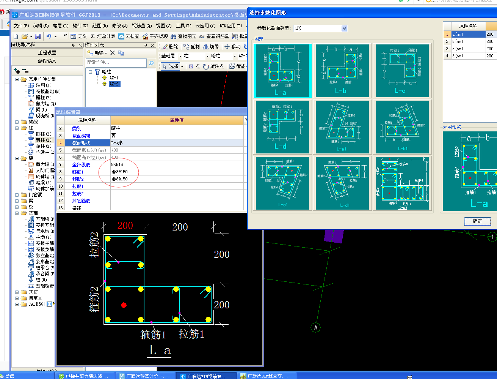Click the copy component icon beside 新建
The height and width of the screenshot is (379, 497).
[x=121, y=53]
